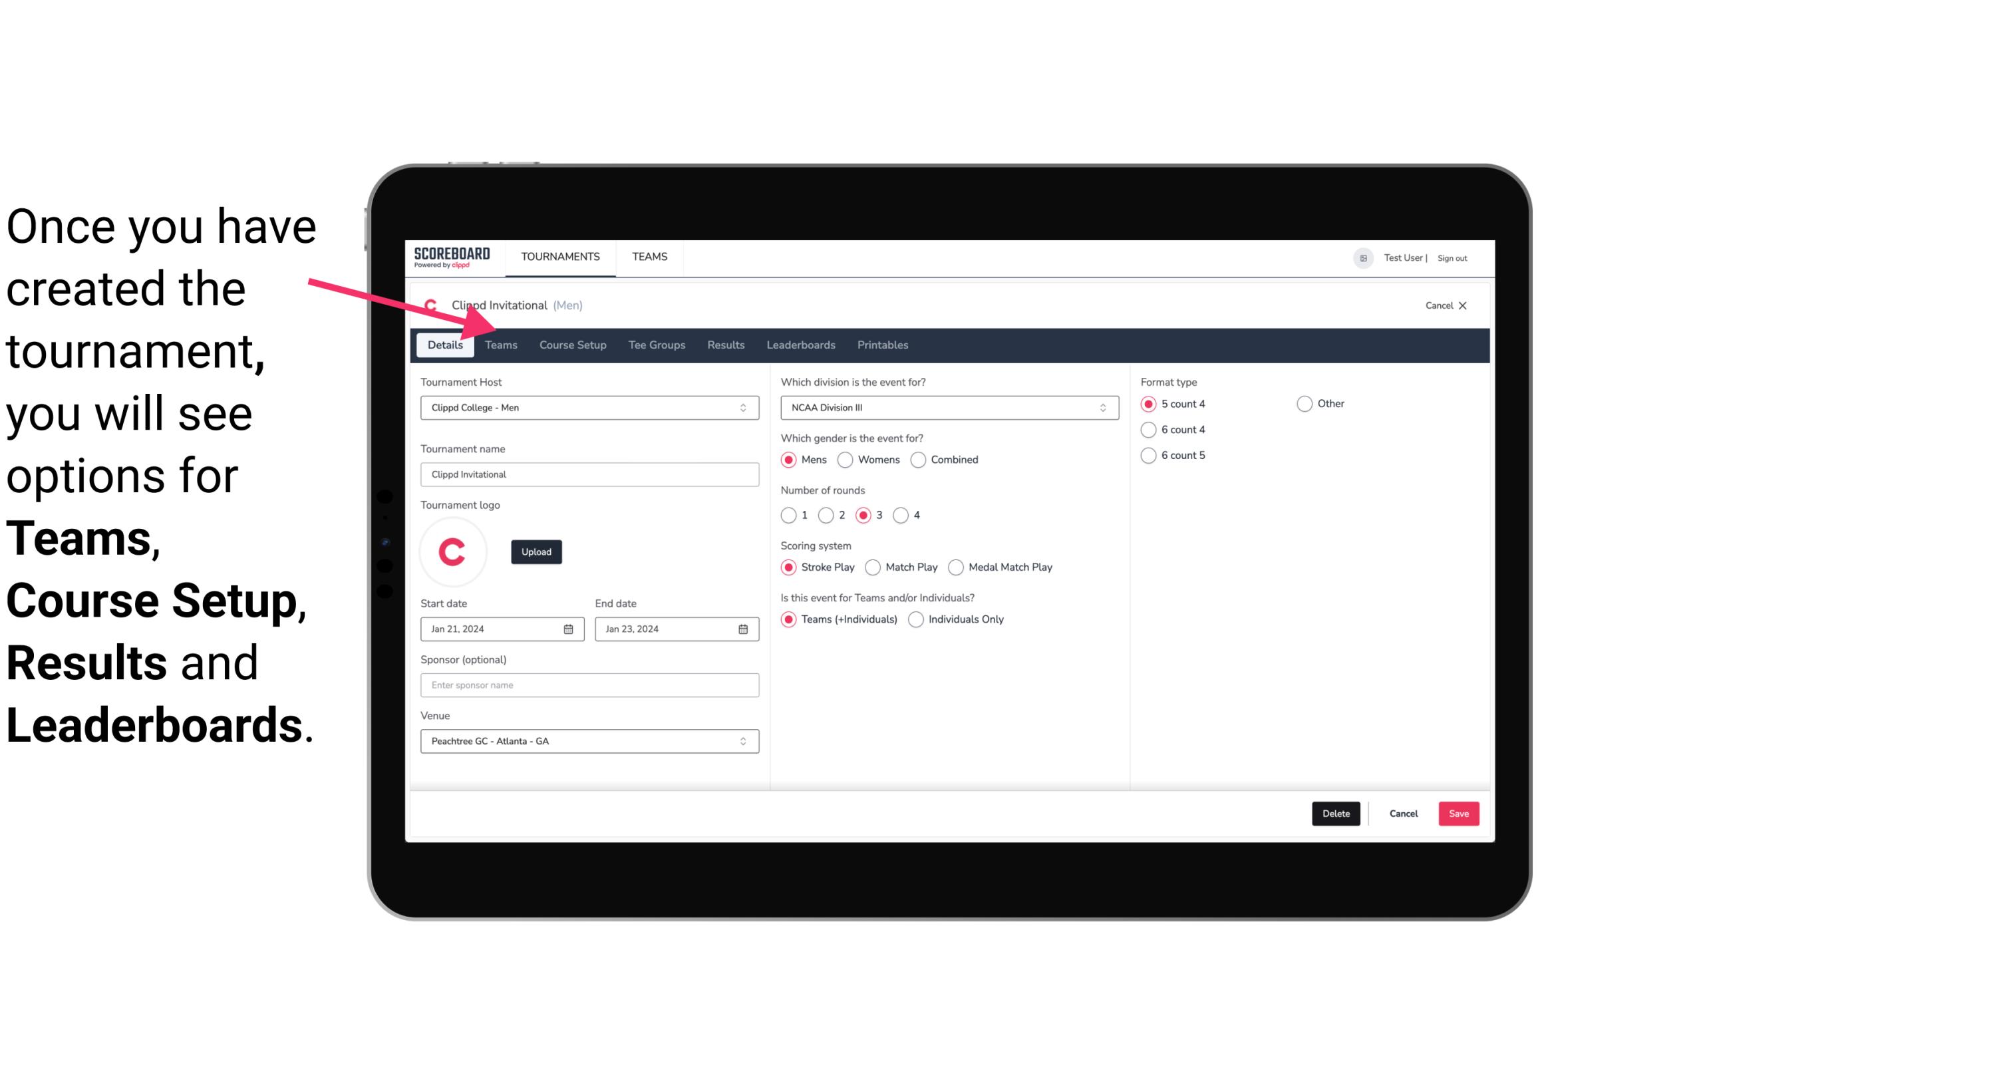Click the Sponsor optional input field

coord(589,685)
